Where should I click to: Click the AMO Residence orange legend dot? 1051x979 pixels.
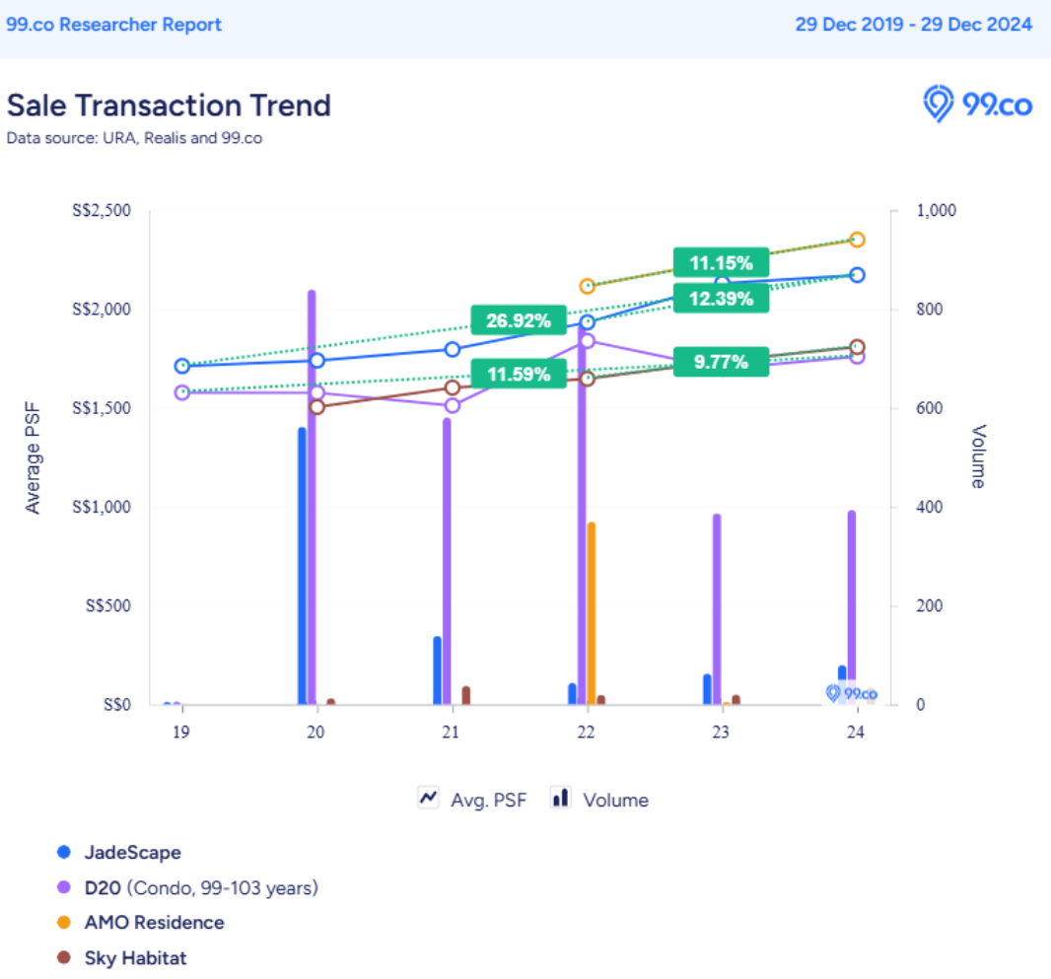(x=65, y=923)
